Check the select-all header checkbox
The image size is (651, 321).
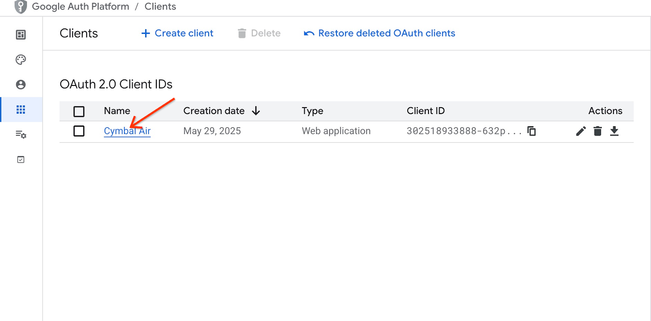click(79, 111)
